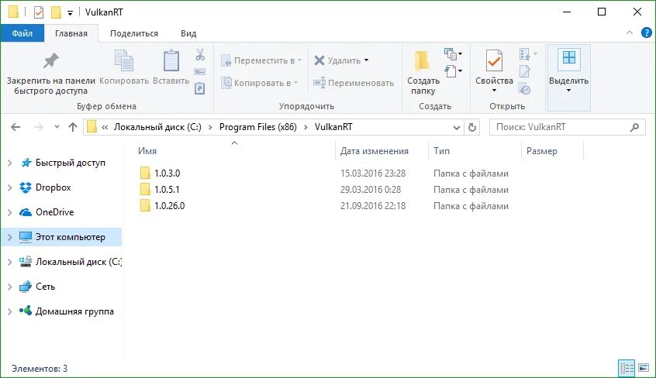Image resolution: width=656 pixels, height=378 pixels.
Task: Select the 1.0.26.0 folder
Action: (162, 206)
